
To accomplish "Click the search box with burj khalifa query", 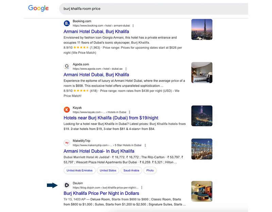I will tap(154, 9).
